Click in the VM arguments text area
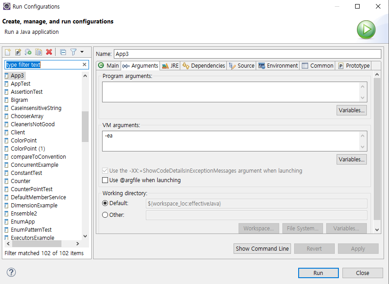The width and height of the screenshot is (389, 284). [231, 141]
